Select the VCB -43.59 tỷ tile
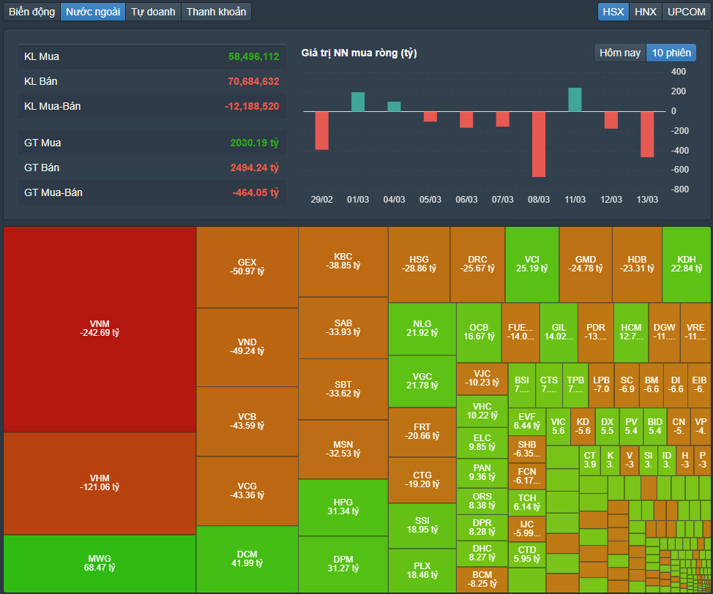 tap(247, 421)
